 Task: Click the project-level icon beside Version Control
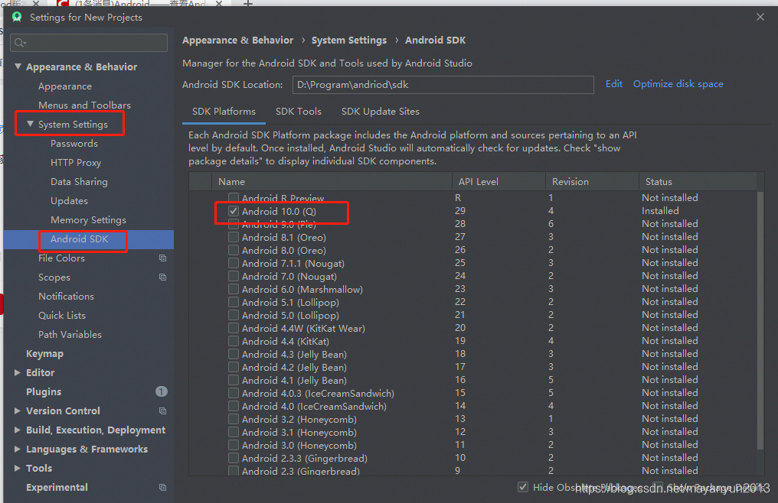(162, 411)
